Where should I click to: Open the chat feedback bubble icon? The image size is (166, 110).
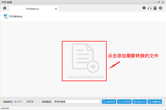[x=144, y=8]
